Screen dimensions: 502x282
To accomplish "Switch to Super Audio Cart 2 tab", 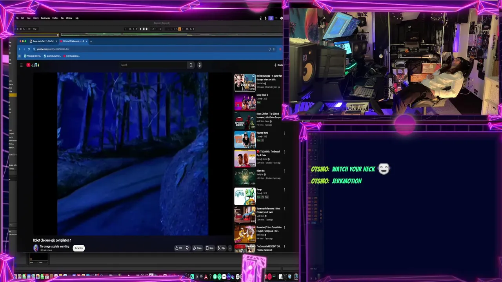I will pyautogui.click(x=43, y=41).
